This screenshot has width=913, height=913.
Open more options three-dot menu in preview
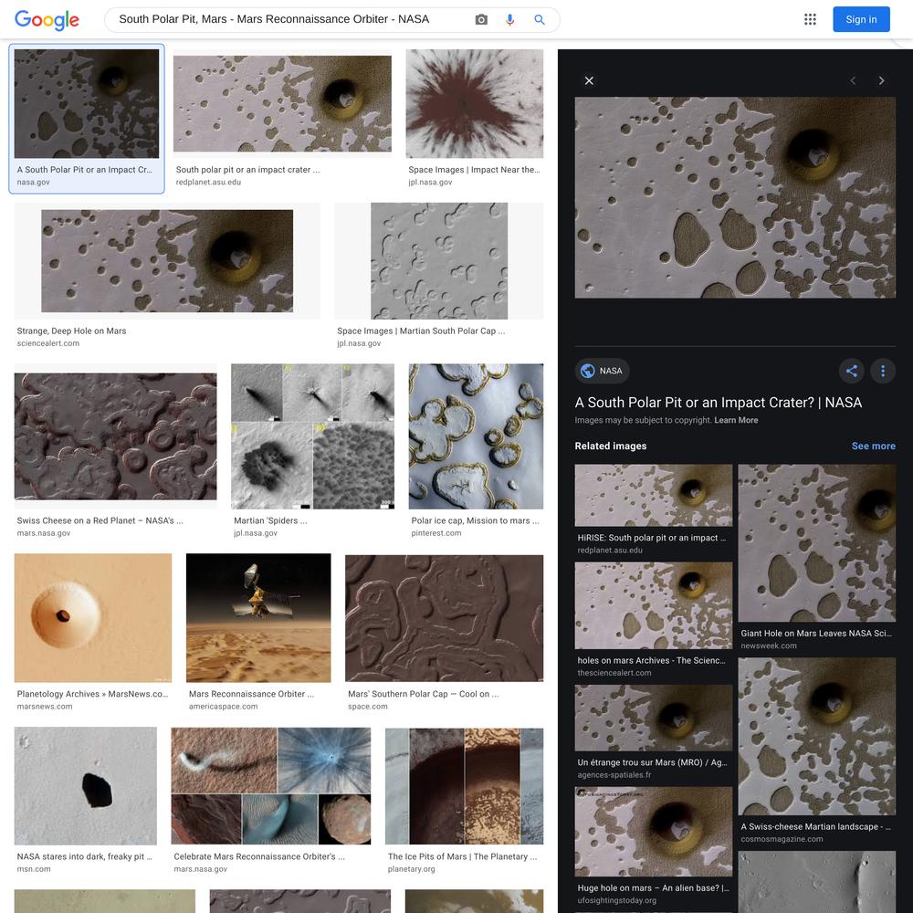[x=883, y=371]
